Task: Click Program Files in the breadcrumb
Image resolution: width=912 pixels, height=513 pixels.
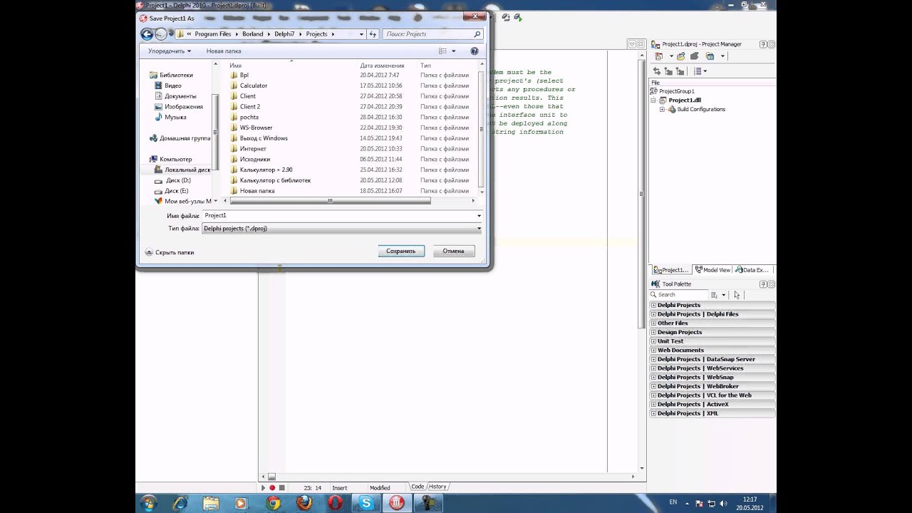Action: (x=213, y=34)
